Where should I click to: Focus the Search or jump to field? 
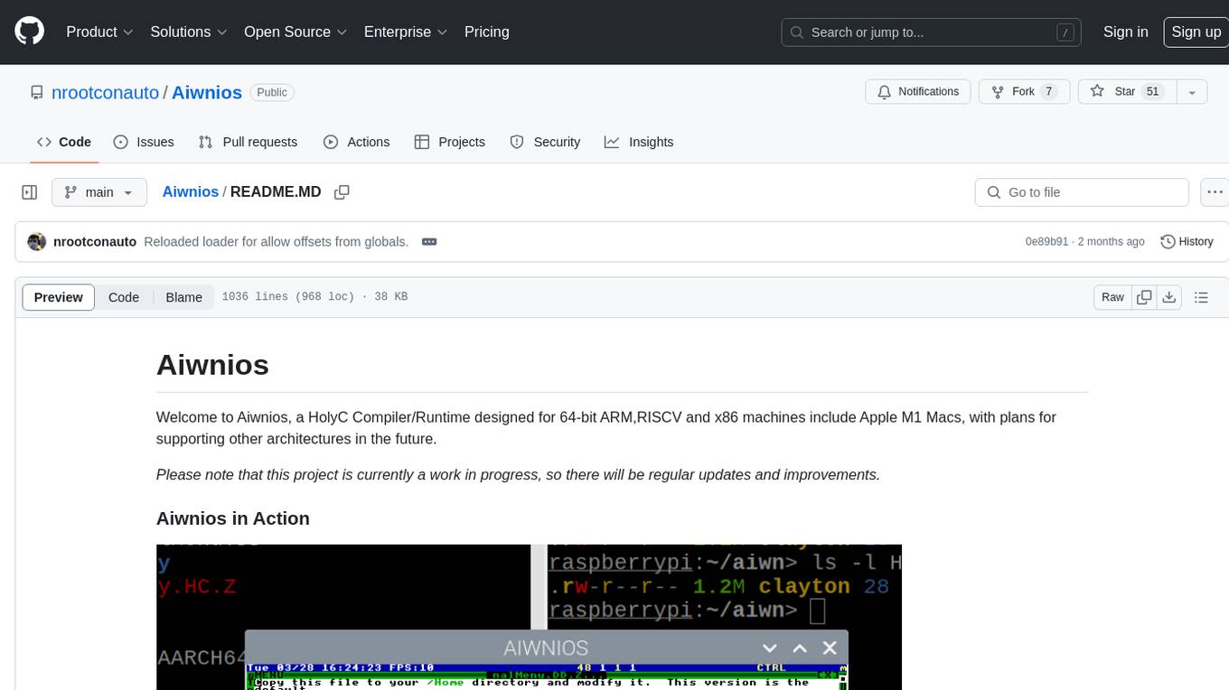[x=931, y=33]
